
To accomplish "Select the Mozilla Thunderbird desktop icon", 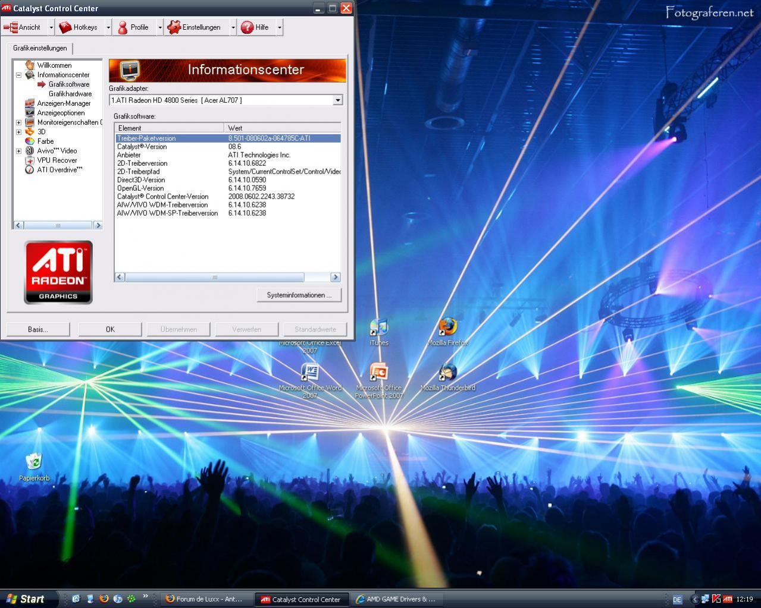I will 448,378.
